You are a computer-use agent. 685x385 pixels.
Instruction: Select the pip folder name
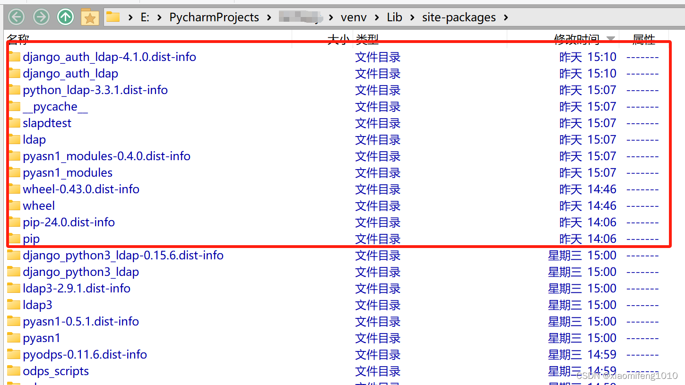tap(31, 239)
